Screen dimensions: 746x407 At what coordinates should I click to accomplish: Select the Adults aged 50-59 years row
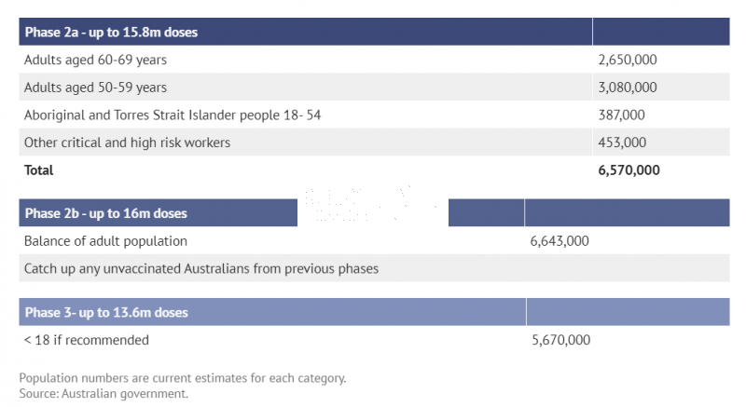pos(374,87)
